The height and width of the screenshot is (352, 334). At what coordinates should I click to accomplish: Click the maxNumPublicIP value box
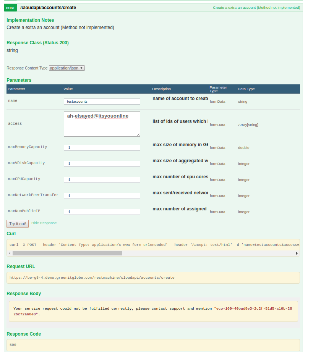[x=102, y=212]
